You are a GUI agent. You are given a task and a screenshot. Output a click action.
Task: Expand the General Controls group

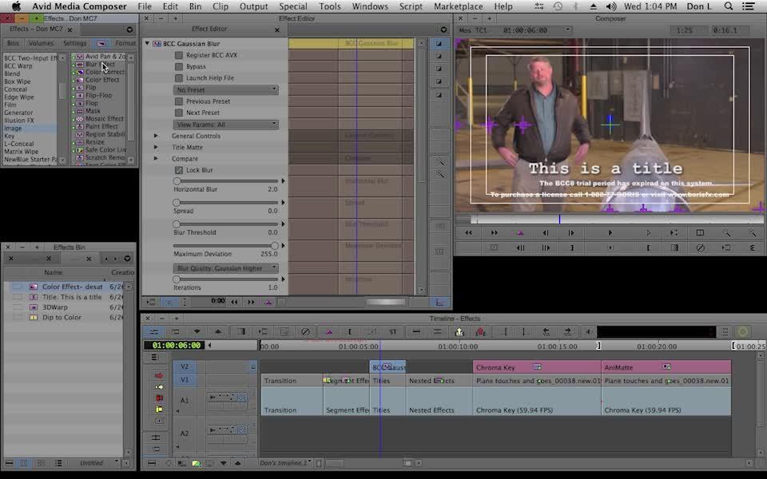point(156,136)
